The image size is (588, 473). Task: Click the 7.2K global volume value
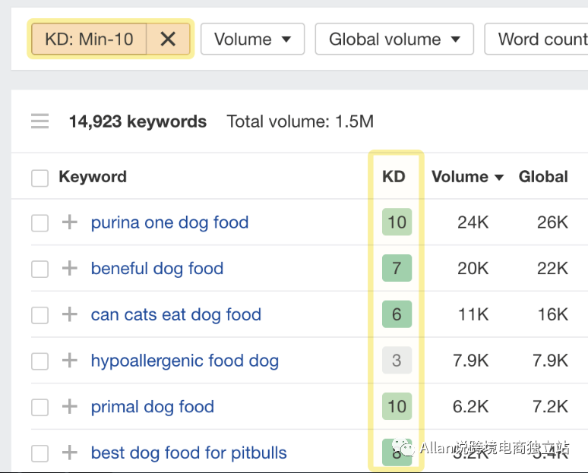coord(550,407)
